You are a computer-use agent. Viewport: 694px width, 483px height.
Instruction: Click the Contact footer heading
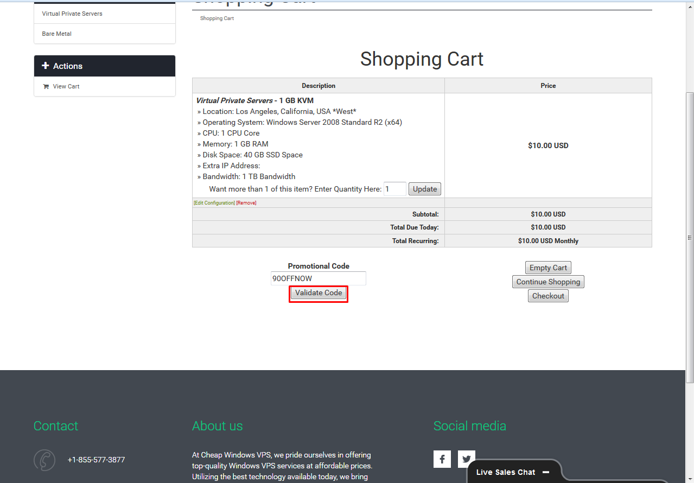56,426
